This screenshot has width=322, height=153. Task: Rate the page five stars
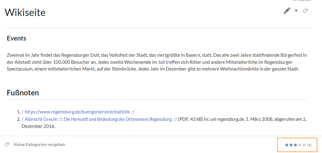click(x=304, y=145)
